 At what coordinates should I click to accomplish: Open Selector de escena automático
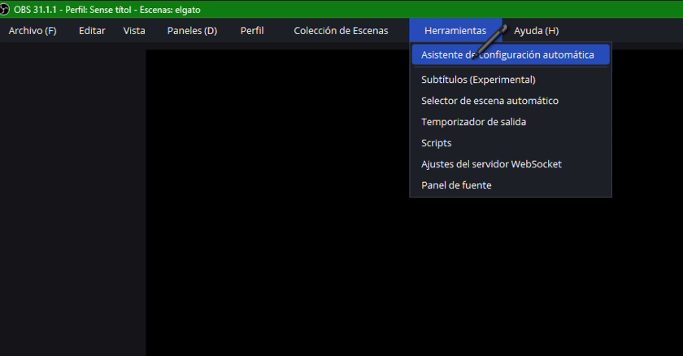pyautogui.click(x=489, y=101)
